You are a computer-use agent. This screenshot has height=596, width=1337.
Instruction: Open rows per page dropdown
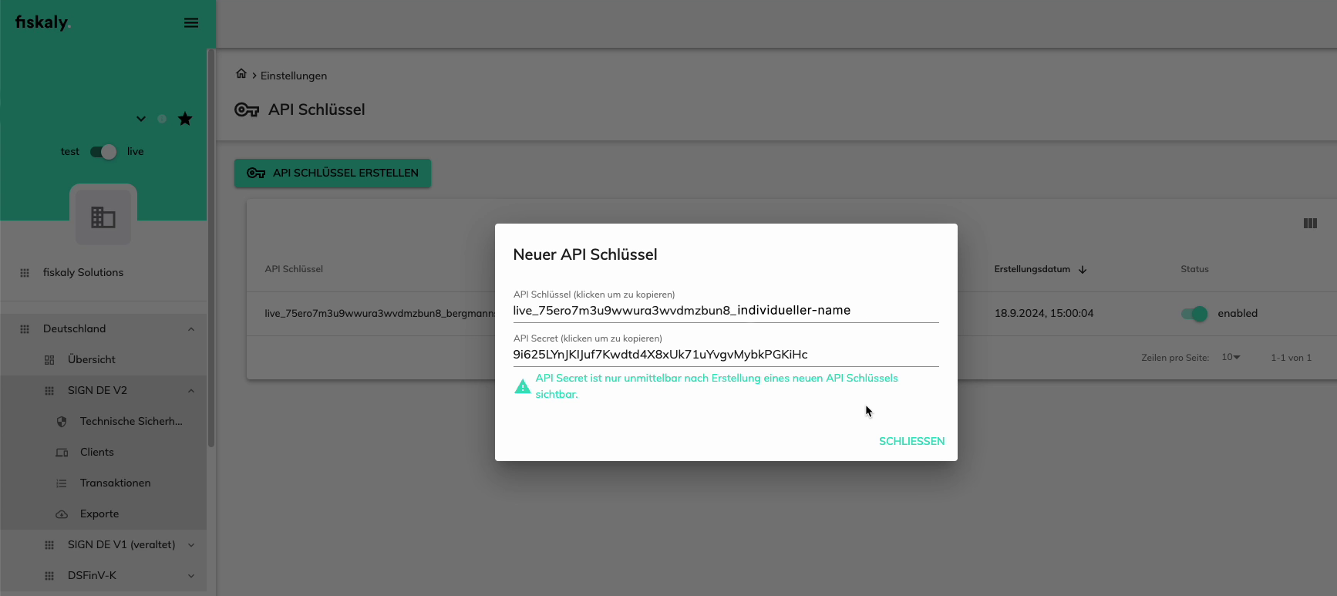pyautogui.click(x=1231, y=358)
